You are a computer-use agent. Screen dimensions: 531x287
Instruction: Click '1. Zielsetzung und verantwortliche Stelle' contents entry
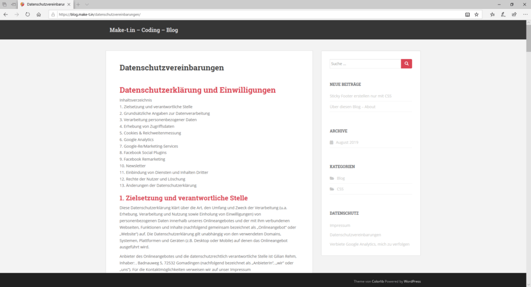tap(156, 107)
